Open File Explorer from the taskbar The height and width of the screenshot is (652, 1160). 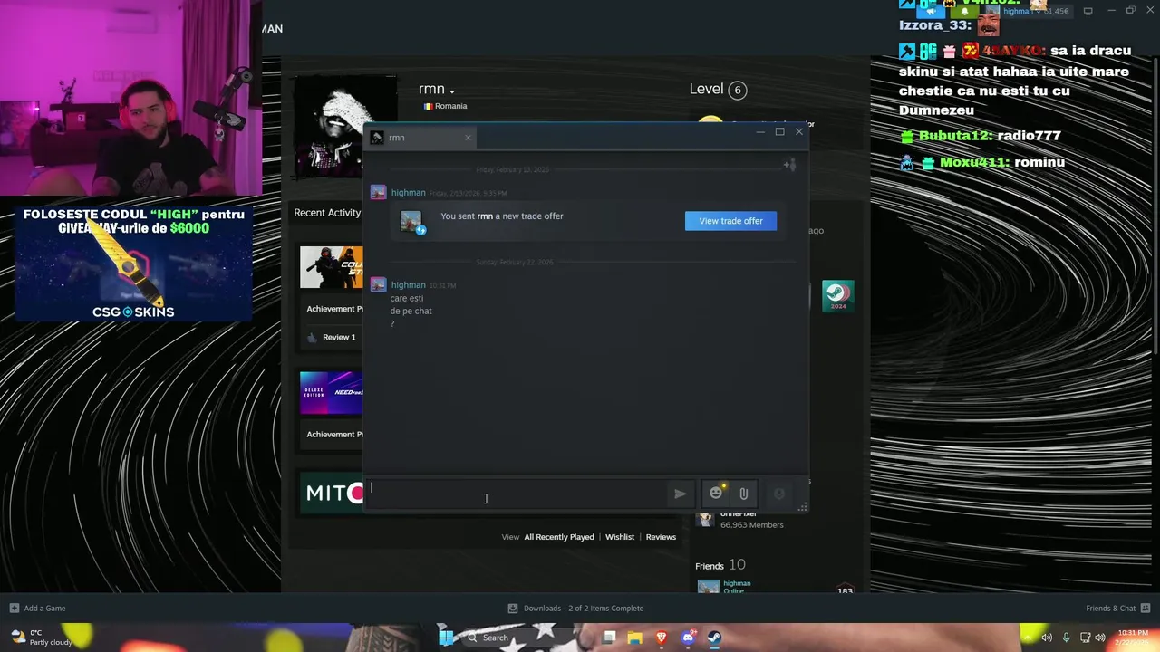tap(635, 638)
